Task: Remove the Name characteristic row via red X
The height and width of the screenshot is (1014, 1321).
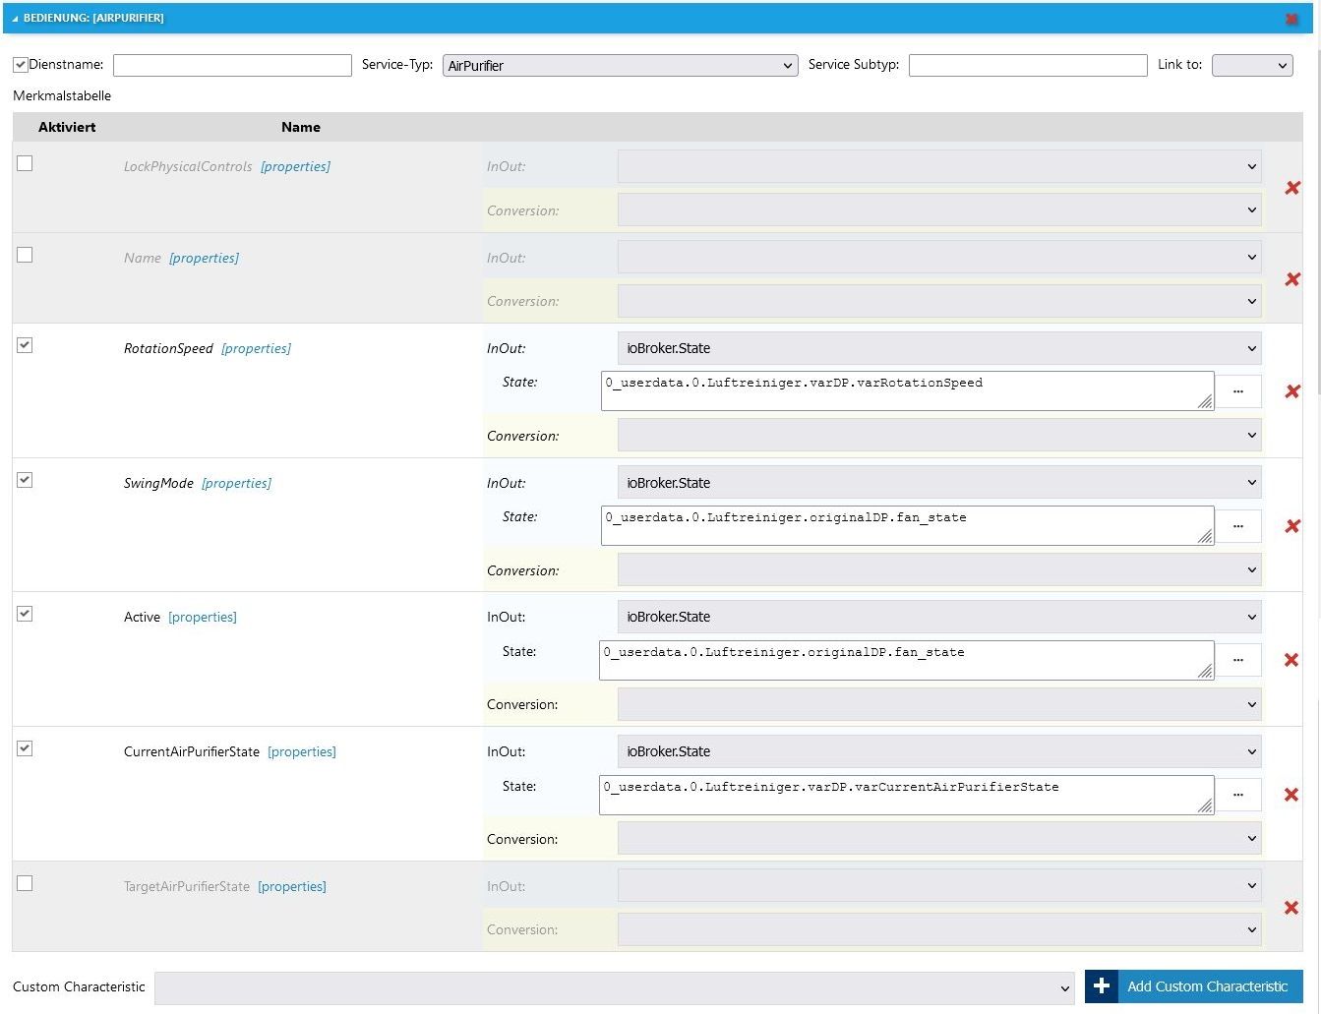Action: (1292, 279)
